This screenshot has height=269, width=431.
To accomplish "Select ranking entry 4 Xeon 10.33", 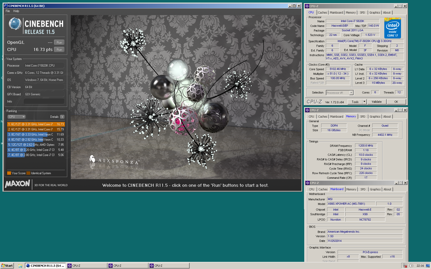I will pyautogui.click(x=36, y=140).
